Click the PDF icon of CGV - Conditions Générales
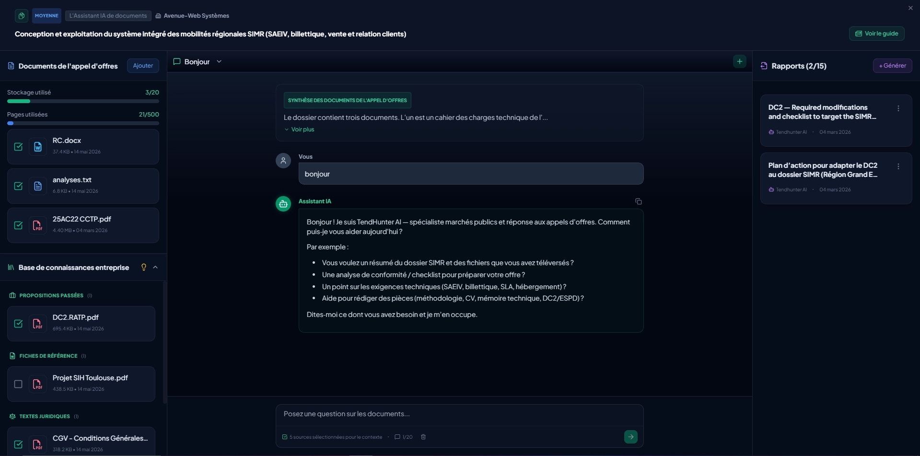The image size is (920, 456). [38, 444]
